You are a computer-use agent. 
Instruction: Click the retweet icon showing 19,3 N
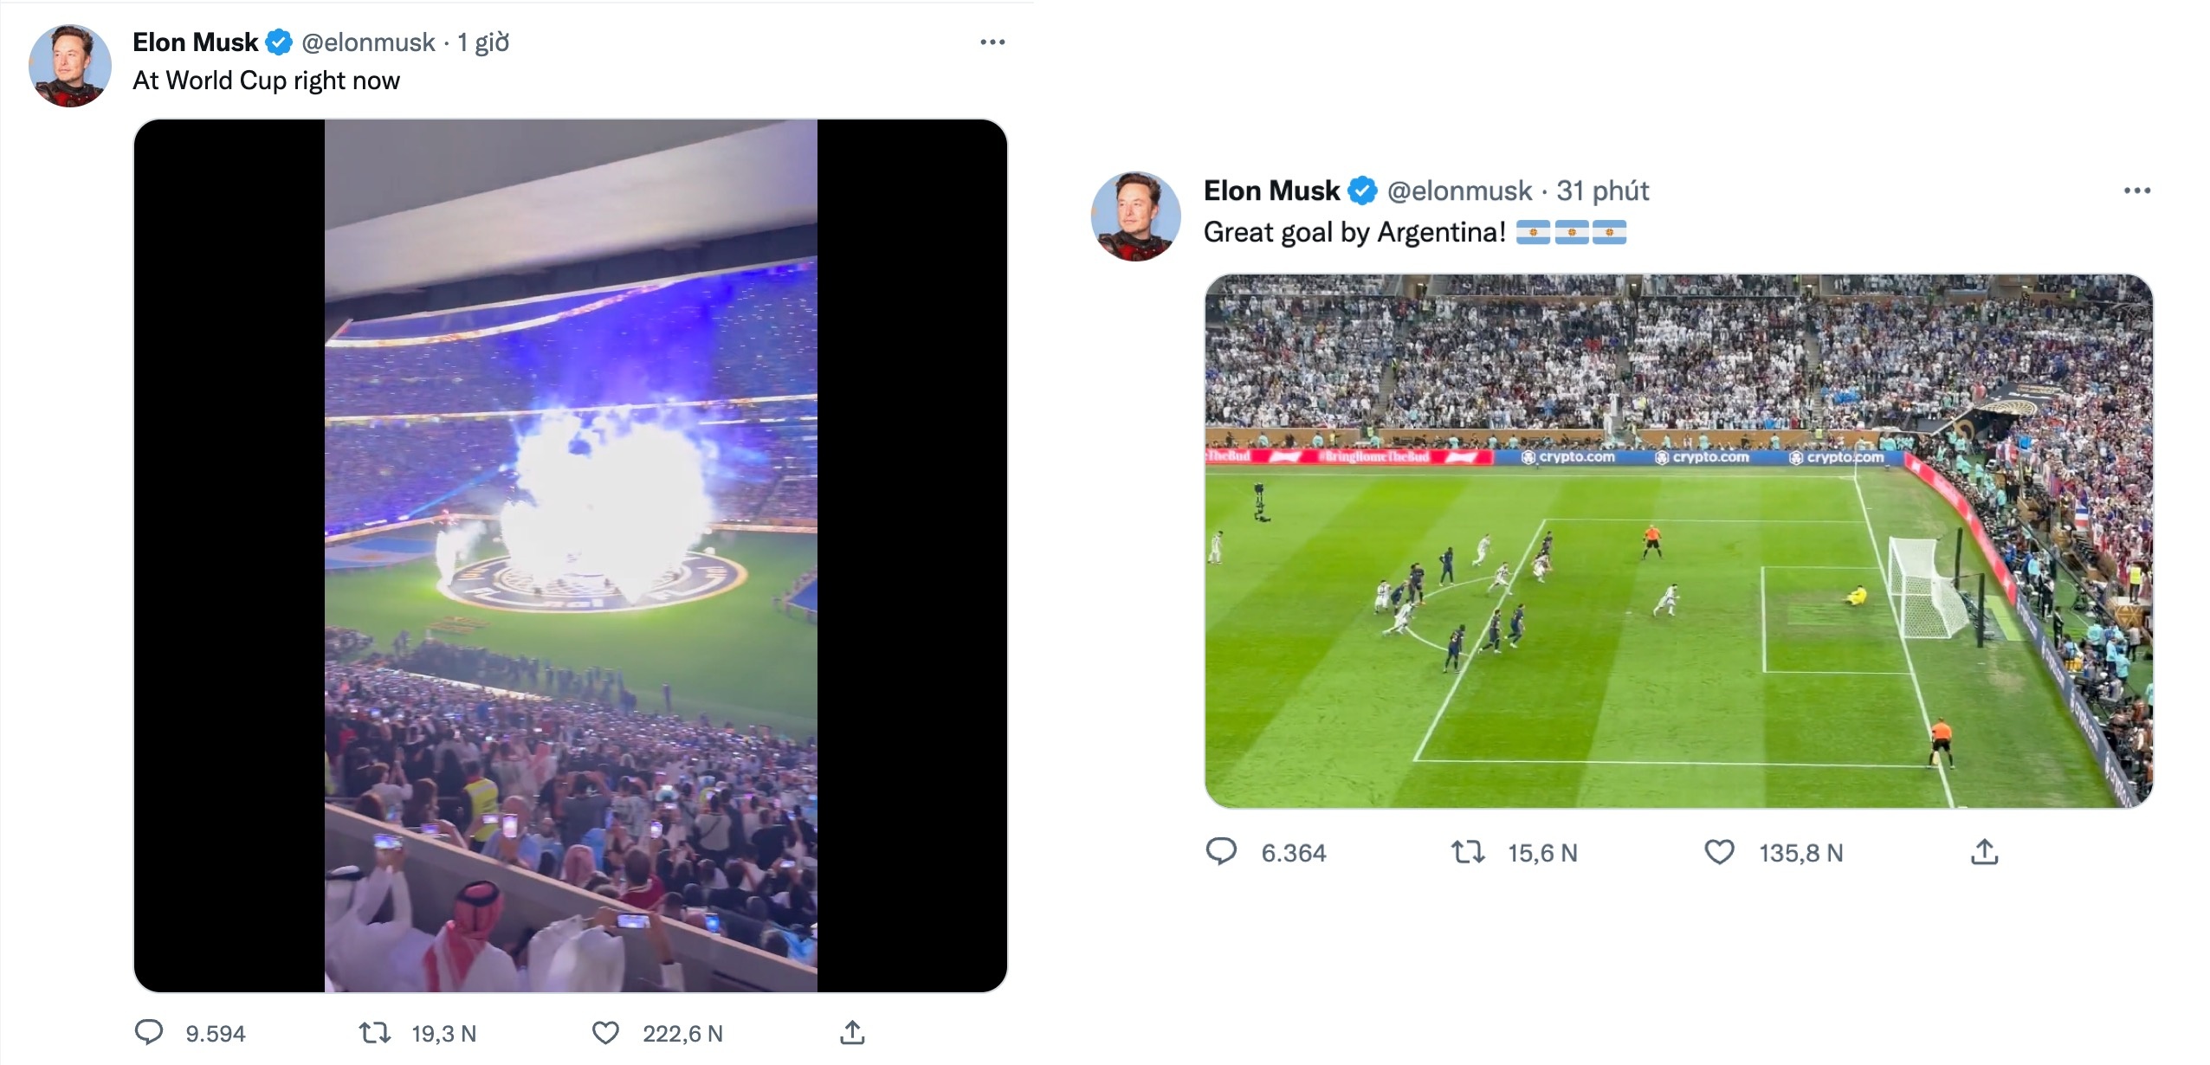[x=376, y=1032]
